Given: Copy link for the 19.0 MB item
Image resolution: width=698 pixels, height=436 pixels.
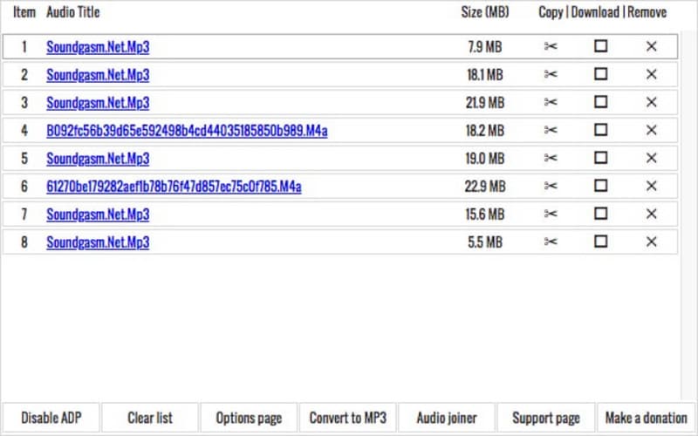Looking at the screenshot, I should pyautogui.click(x=551, y=158).
